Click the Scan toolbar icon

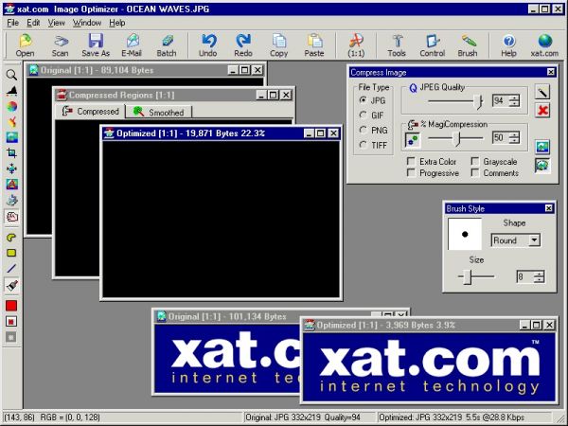(61, 44)
